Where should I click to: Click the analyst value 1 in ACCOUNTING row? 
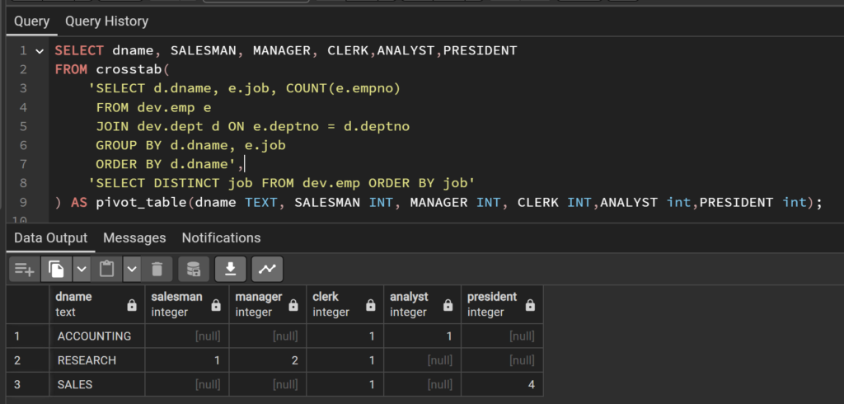pyautogui.click(x=423, y=336)
